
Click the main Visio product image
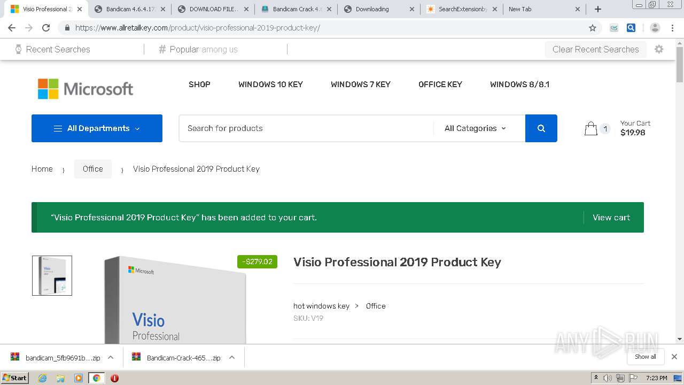tap(176, 299)
